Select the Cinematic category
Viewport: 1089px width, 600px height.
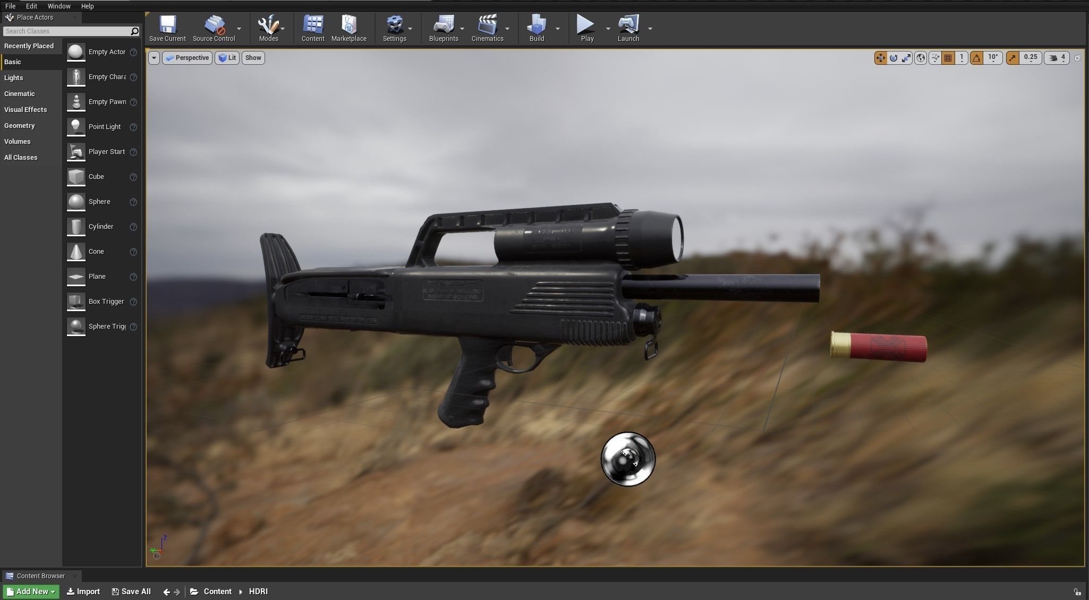(x=20, y=94)
